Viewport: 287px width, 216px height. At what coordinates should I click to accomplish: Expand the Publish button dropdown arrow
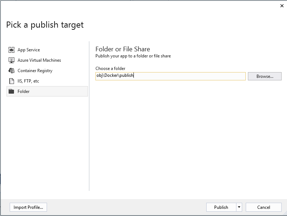pyautogui.click(x=239, y=207)
